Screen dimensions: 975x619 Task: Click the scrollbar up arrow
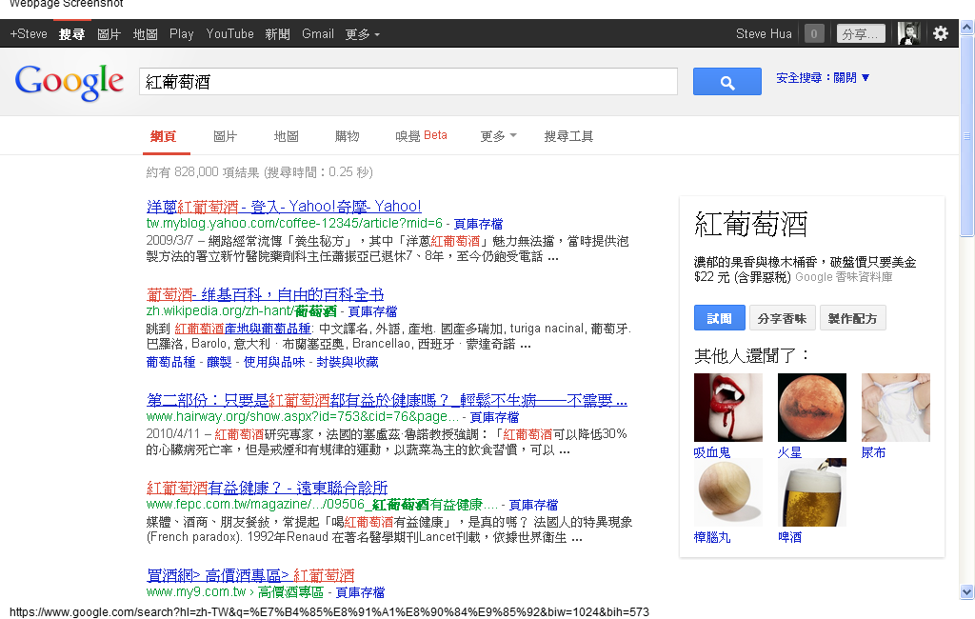click(x=966, y=28)
